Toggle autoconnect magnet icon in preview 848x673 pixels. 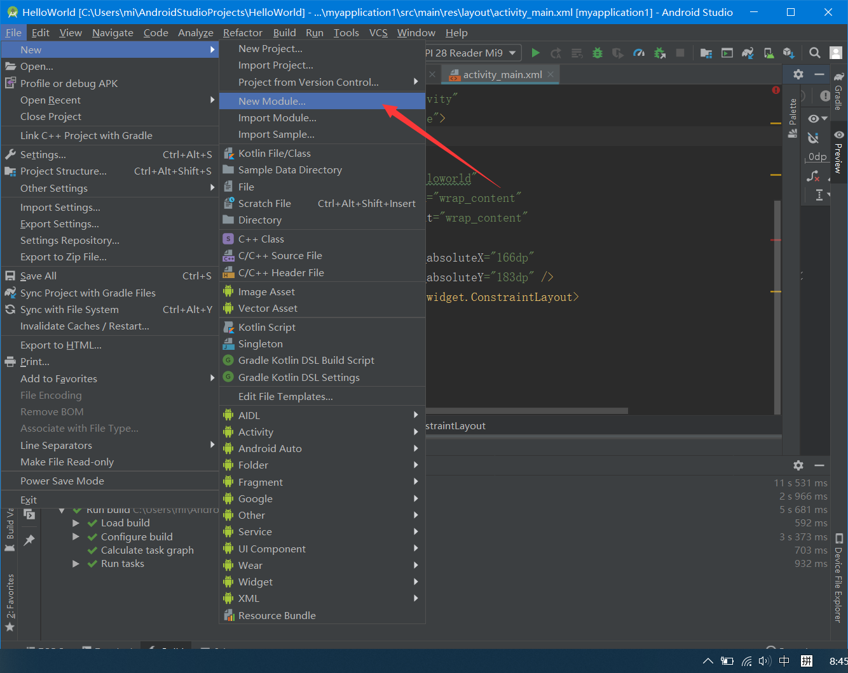(813, 138)
